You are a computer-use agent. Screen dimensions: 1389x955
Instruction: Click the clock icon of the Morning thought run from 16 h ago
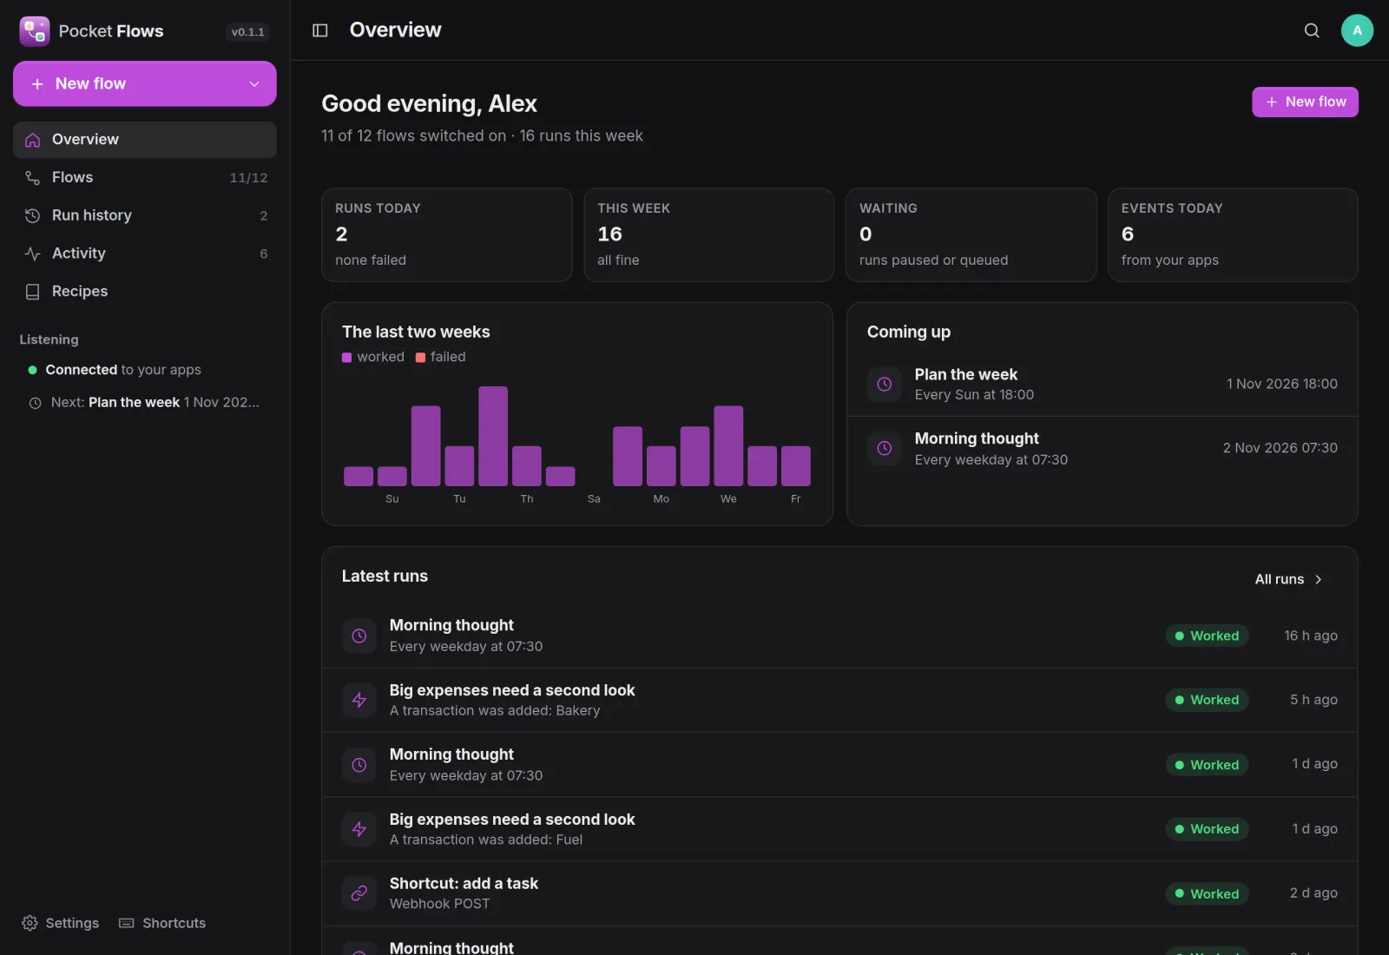click(359, 636)
